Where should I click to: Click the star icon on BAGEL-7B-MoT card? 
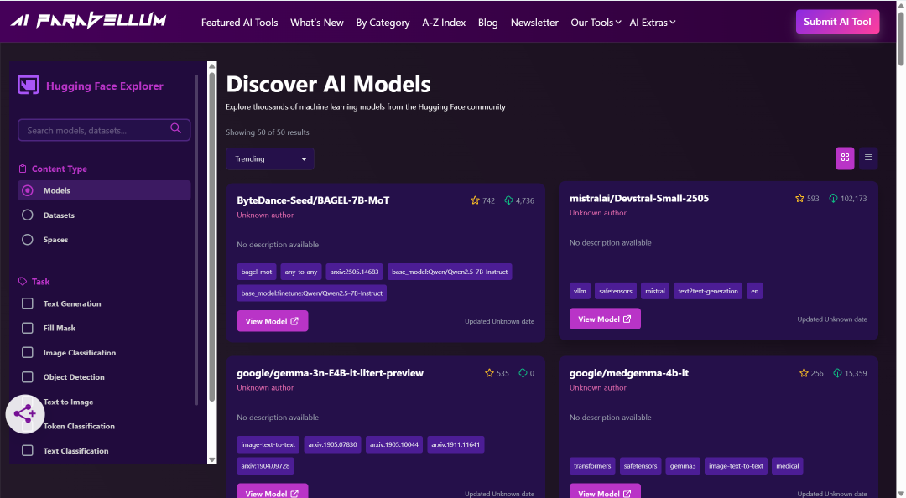(475, 200)
